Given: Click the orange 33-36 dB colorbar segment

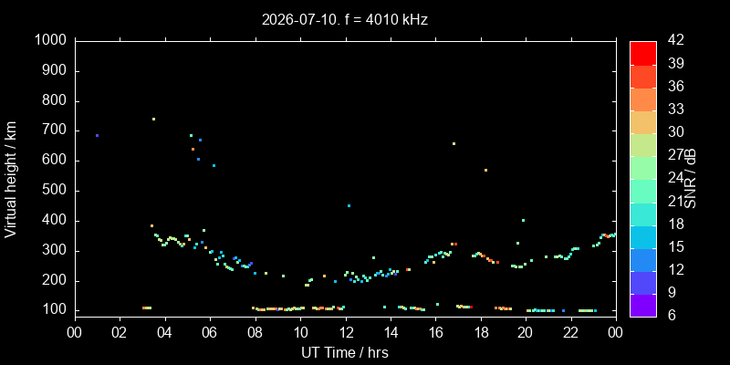Looking at the screenshot, I should click(643, 99).
